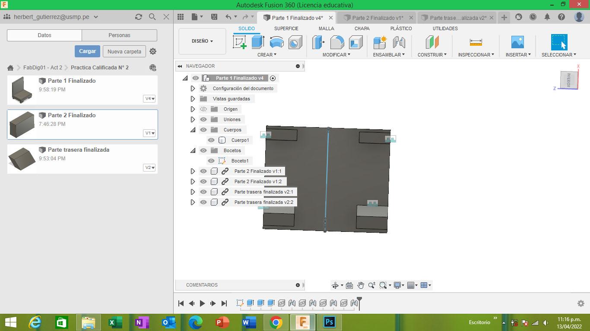Screen dimensions: 590x331
Task: Click the Undo arrow
Action: (228, 17)
